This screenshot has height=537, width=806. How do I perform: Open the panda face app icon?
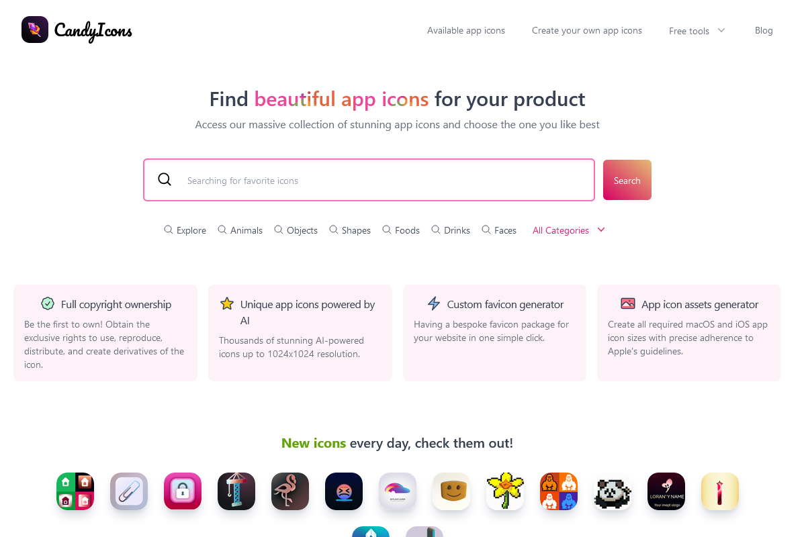[x=612, y=491]
